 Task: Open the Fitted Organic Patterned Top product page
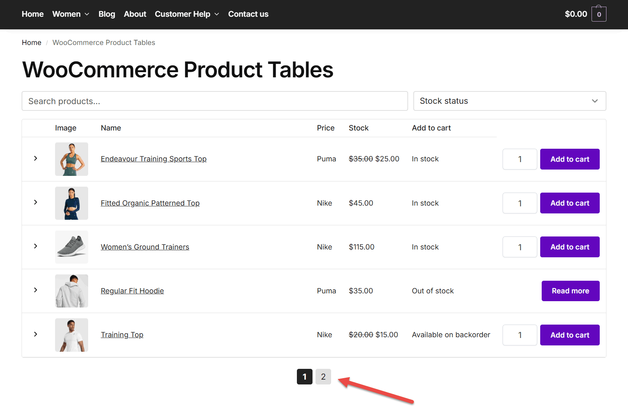150,203
